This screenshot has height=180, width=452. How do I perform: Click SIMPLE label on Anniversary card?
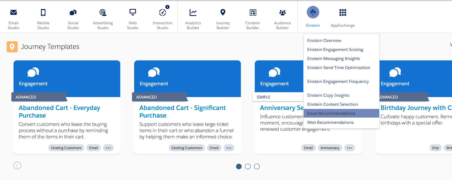264,97
